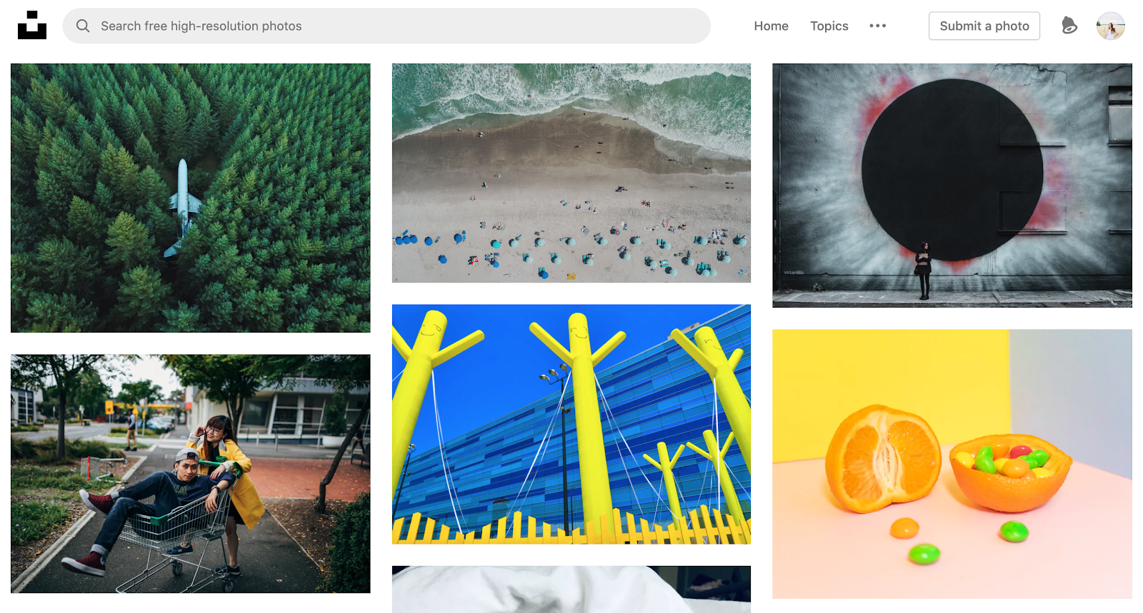This screenshot has height=613, width=1143.
Task: Open the partially visible white fabric photo
Action: [571, 589]
